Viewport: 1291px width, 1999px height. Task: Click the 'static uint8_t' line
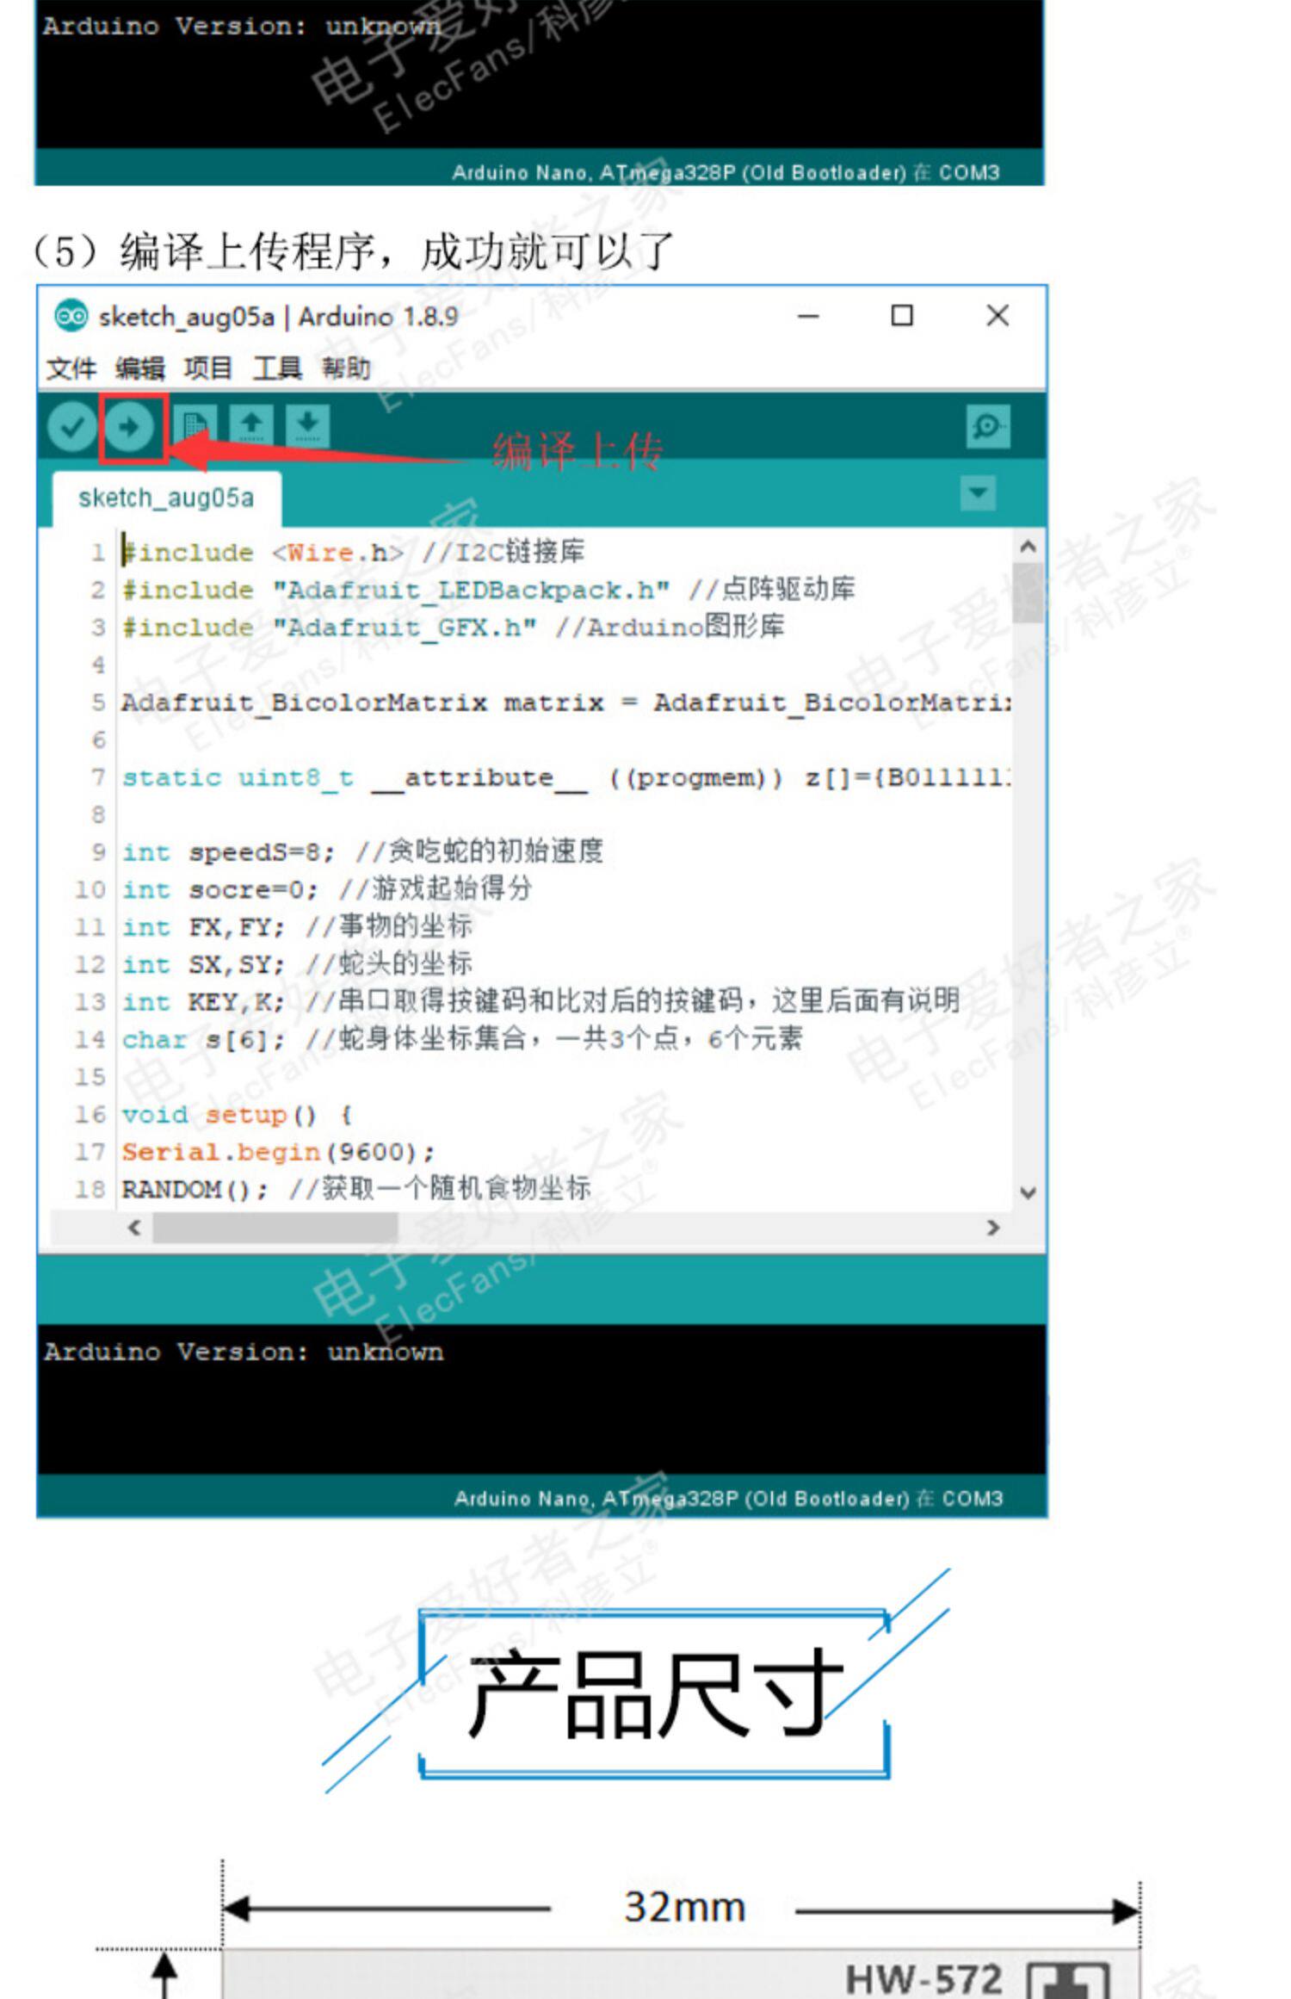tap(566, 777)
